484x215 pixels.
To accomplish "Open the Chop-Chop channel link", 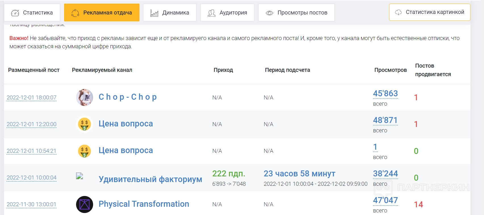I will tap(128, 97).
